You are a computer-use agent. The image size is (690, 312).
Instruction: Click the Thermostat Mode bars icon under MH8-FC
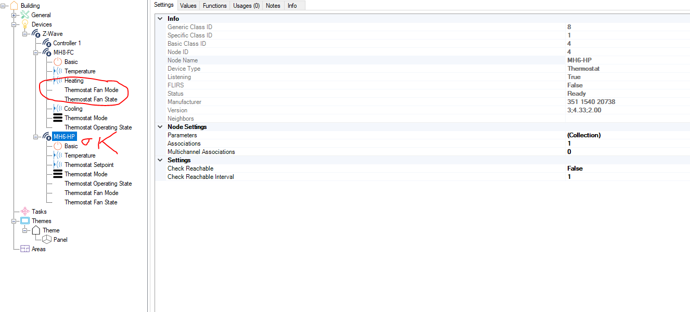coord(58,118)
